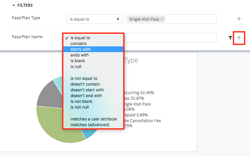Collapse the FILTERS section
The image size is (250, 156).
[14, 5]
